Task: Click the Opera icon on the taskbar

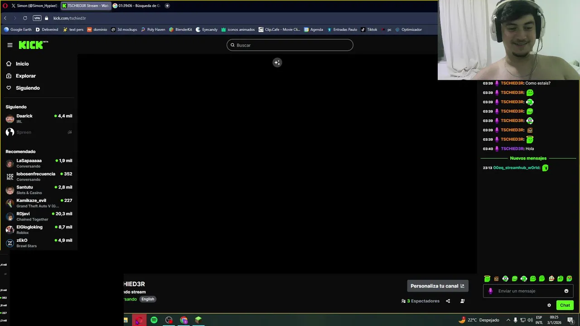Action: tap(139, 320)
